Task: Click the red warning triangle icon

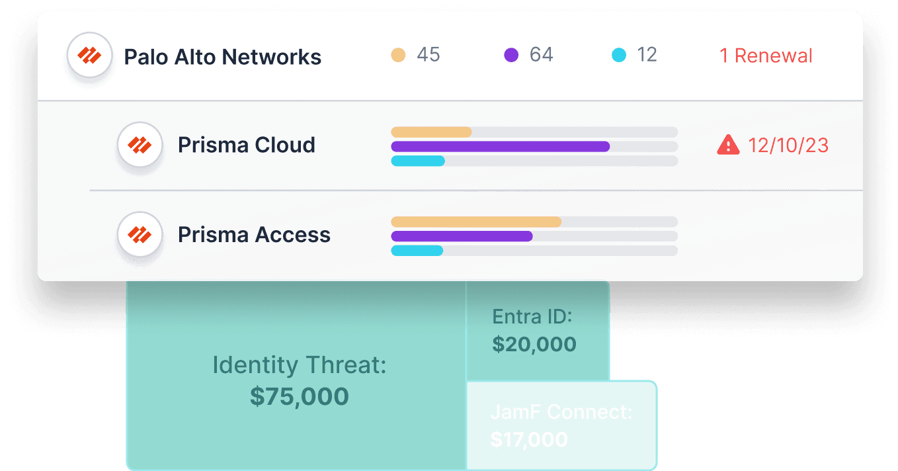Action: point(728,145)
